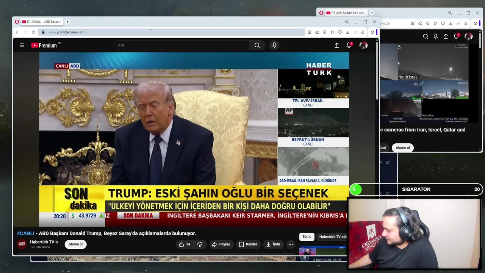The width and height of the screenshot is (485, 273).
Task: Click Abone ol in the back YouTube window
Action: click(x=403, y=147)
